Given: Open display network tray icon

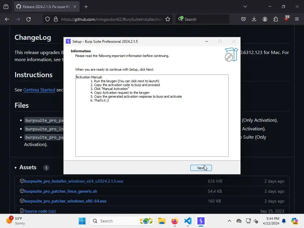Looking at the screenshot, I should (x=248, y=221).
